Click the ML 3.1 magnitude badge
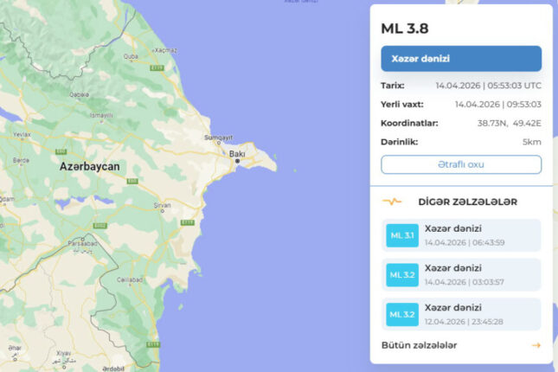The height and width of the screenshot is (372, 558). coord(402,235)
